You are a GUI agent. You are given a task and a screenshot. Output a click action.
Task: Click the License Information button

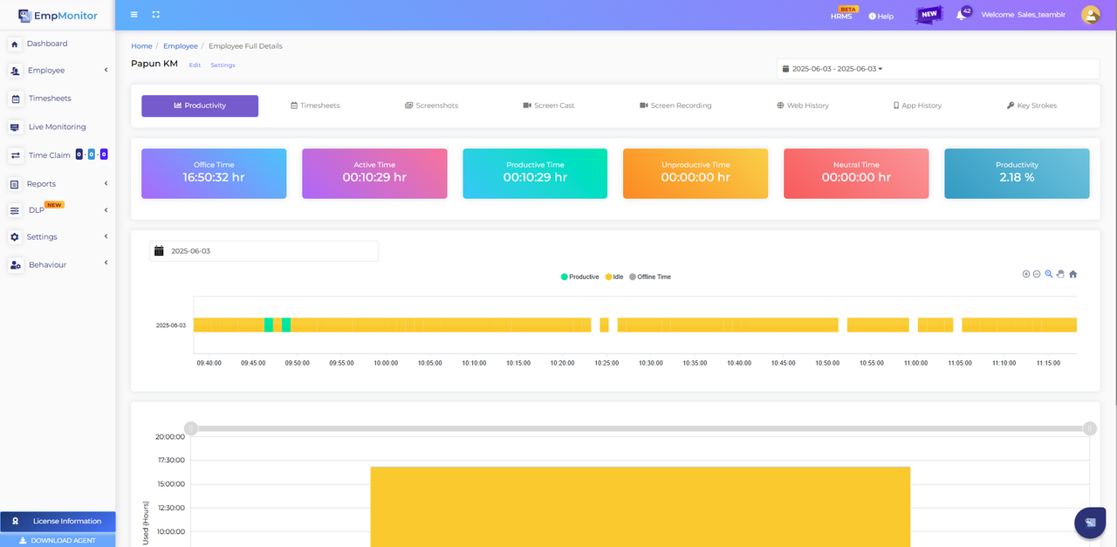58,521
